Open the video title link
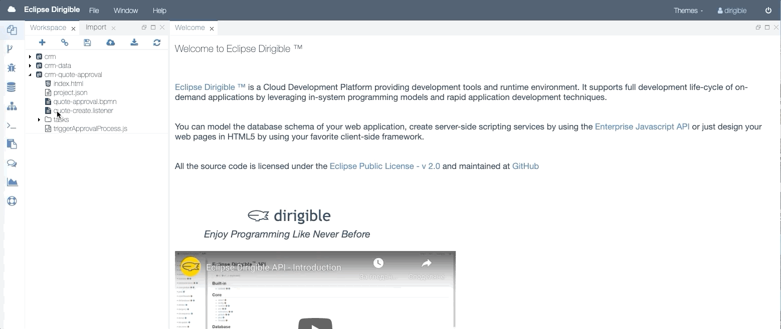Image resolution: width=781 pixels, height=329 pixels. coord(273,267)
